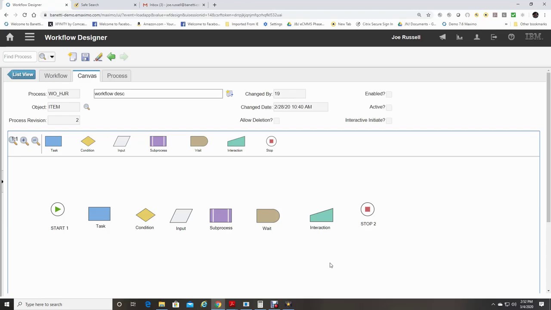The image size is (551, 310).
Task: Click the sign out icon in header
Action: coord(494,37)
